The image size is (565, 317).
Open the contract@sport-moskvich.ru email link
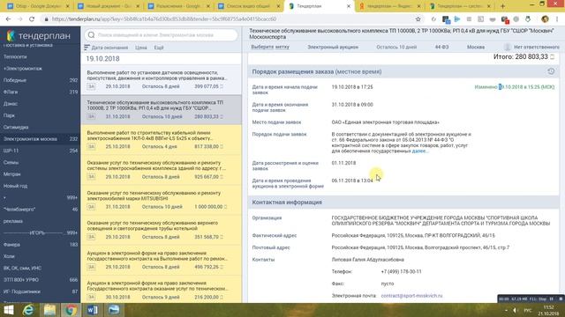pyautogui.click(x=411, y=296)
